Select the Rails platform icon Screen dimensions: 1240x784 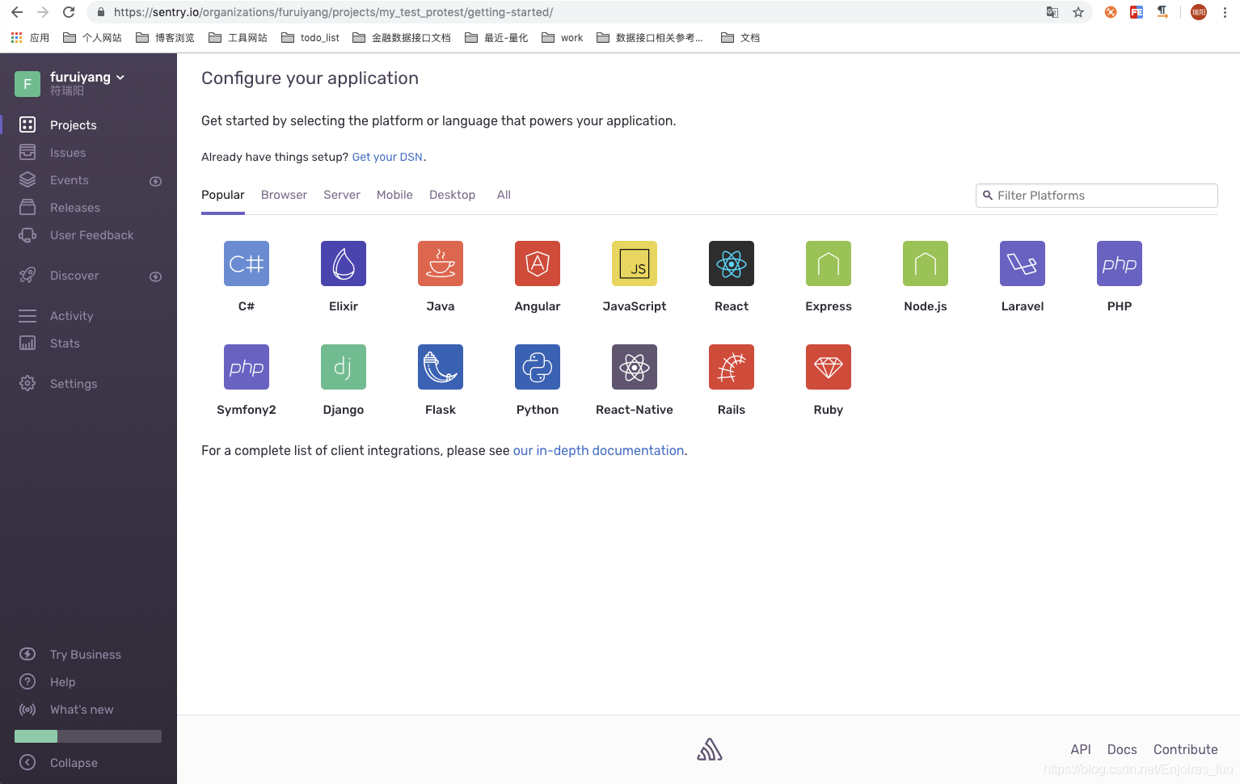(x=732, y=367)
